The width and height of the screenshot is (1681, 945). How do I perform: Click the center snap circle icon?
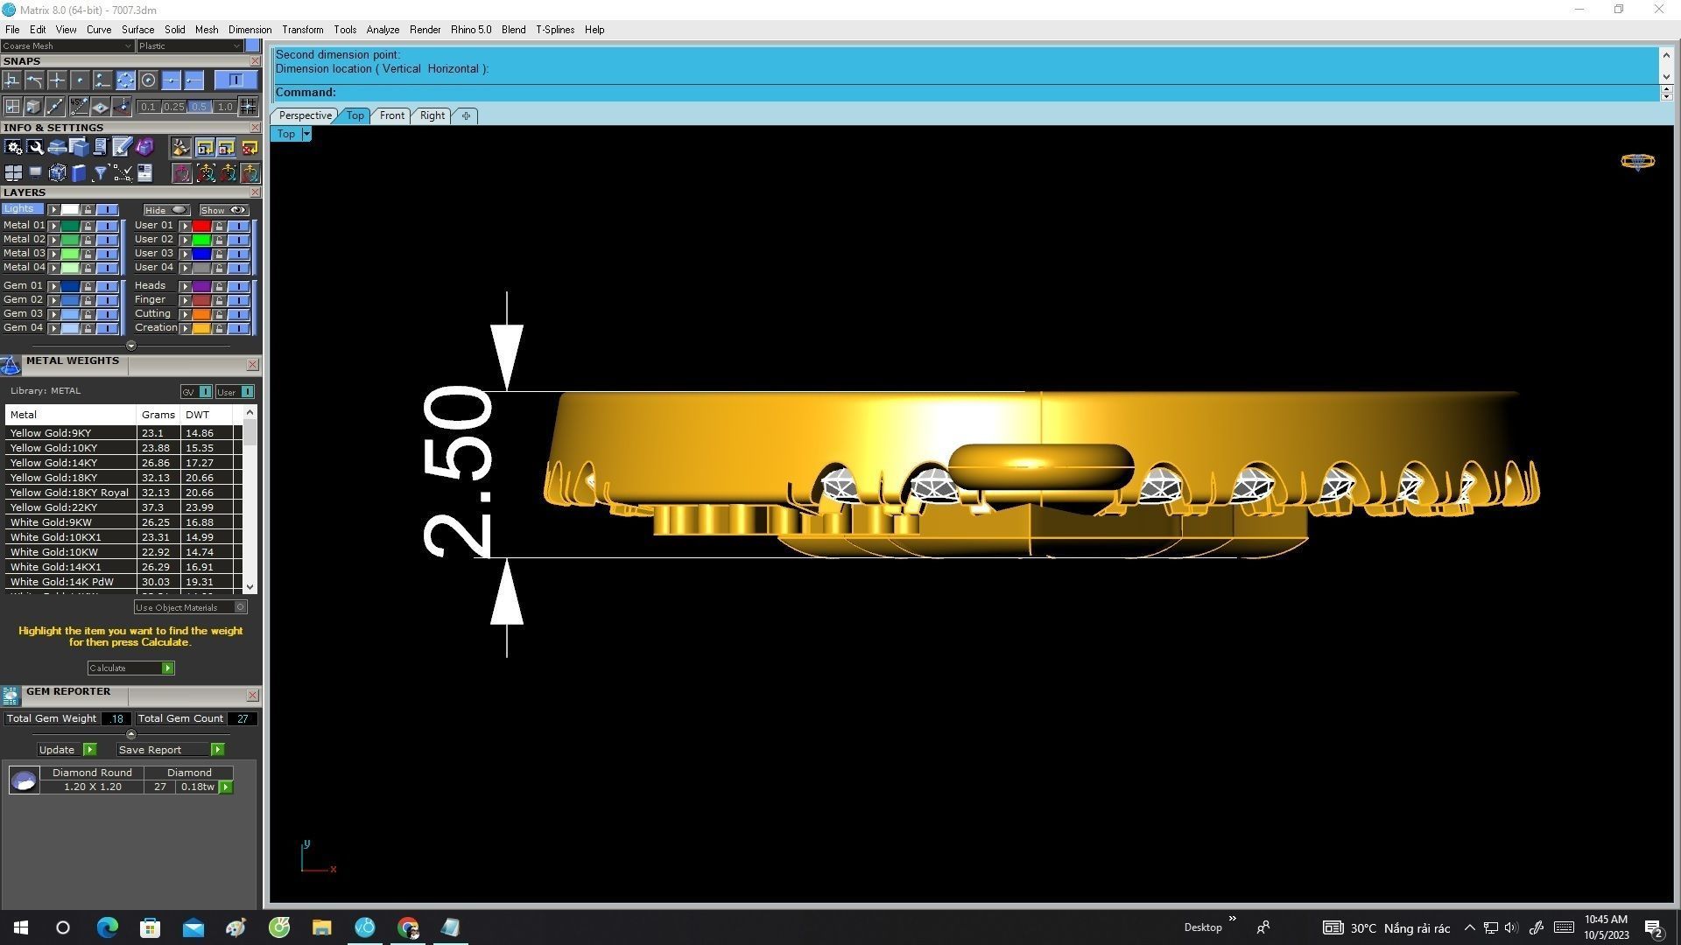[149, 80]
